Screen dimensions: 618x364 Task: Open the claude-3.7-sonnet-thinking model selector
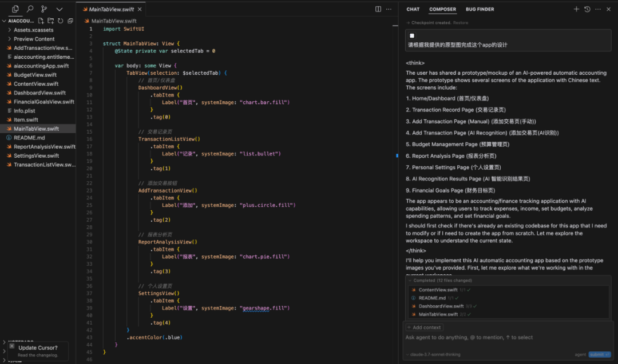click(434, 354)
